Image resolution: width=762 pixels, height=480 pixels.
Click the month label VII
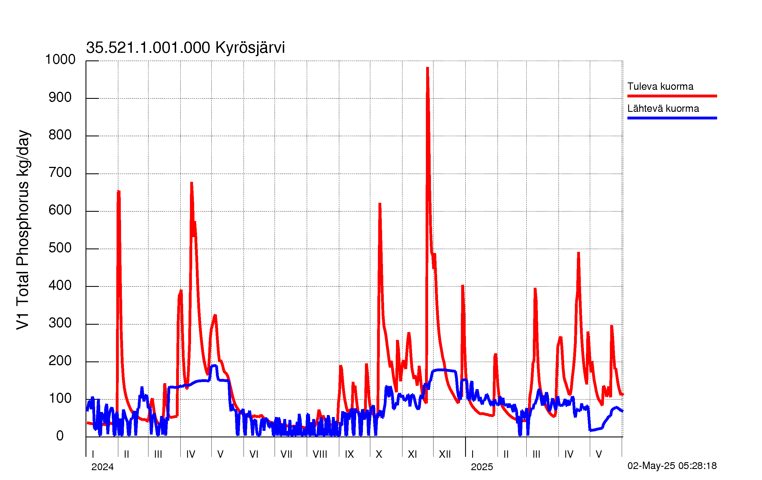point(286,454)
